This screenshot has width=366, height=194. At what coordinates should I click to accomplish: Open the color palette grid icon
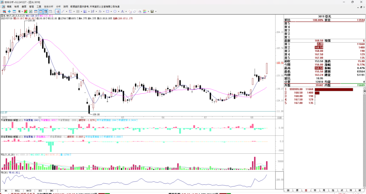pyautogui.click(x=145, y=11)
